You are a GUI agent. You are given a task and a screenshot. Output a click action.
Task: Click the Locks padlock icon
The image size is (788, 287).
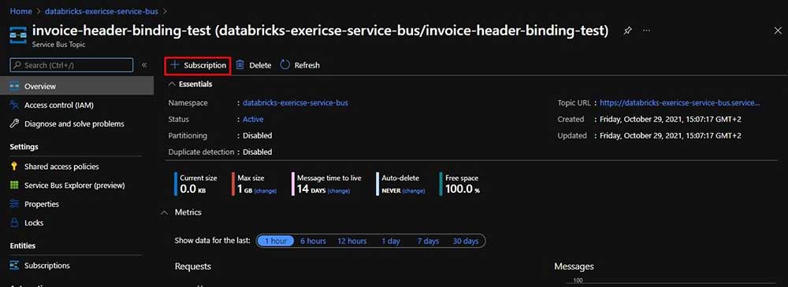click(x=14, y=223)
